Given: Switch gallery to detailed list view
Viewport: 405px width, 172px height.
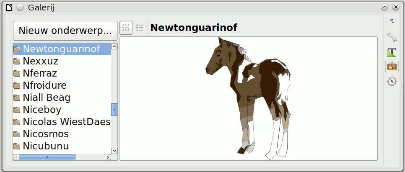Looking at the screenshot, I should (x=140, y=28).
